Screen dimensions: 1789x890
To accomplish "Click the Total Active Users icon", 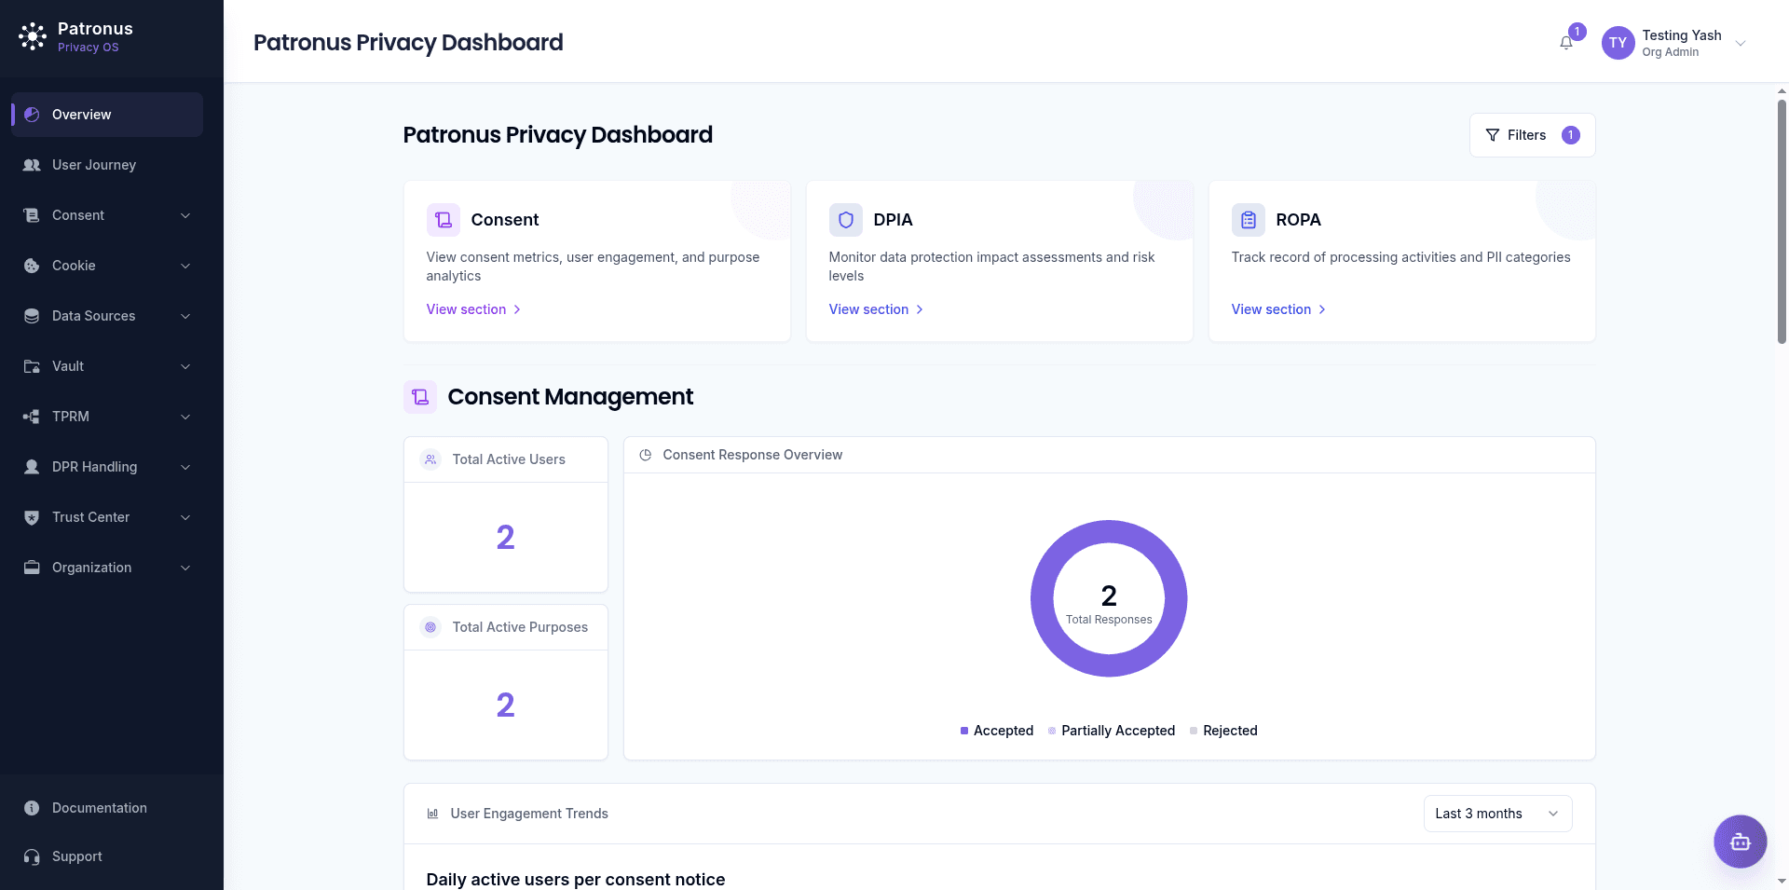I will click(430, 459).
